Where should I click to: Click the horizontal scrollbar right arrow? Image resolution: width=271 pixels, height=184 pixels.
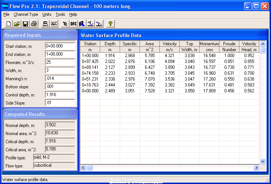pyautogui.click(x=256, y=168)
